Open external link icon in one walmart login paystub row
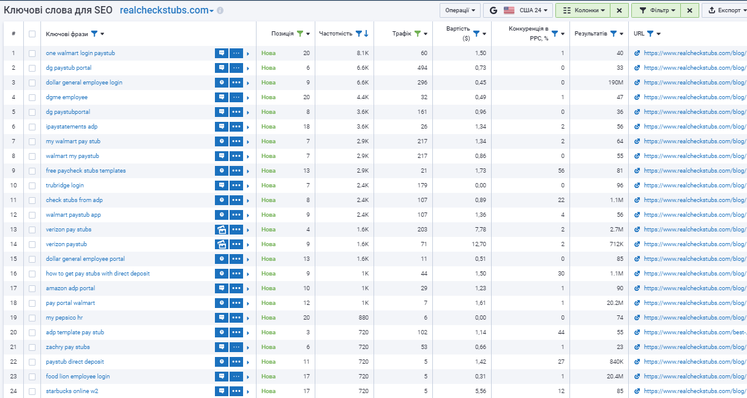The image size is (747, 398). pyautogui.click(x=637, y=53)
